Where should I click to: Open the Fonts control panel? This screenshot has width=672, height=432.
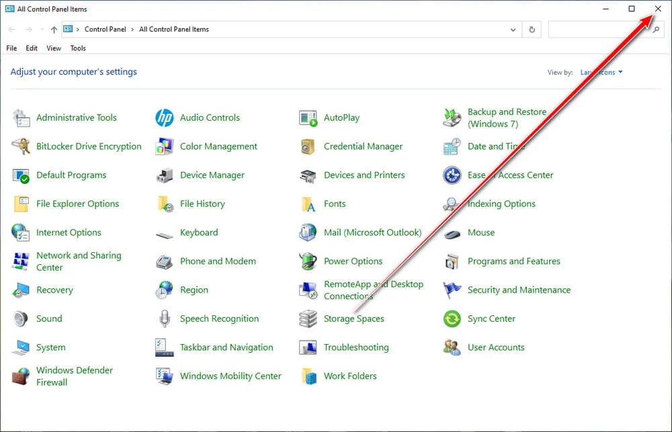pyautogui.click(x=335, y=203)
